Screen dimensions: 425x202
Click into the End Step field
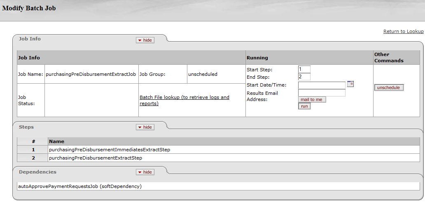pyautogui.click(x=304, y=77)
